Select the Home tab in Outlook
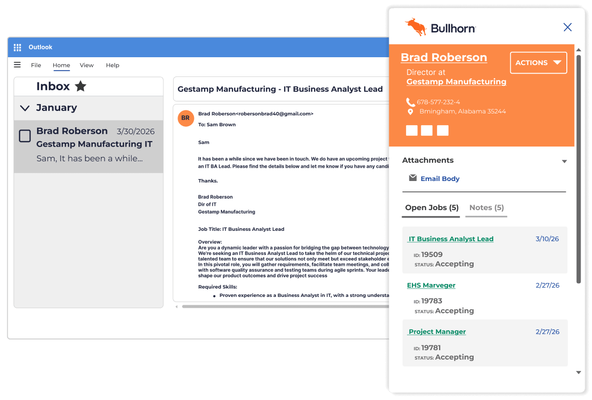Image resolution: width=592 pixels, height=400 pixels. tap(62, 65)
